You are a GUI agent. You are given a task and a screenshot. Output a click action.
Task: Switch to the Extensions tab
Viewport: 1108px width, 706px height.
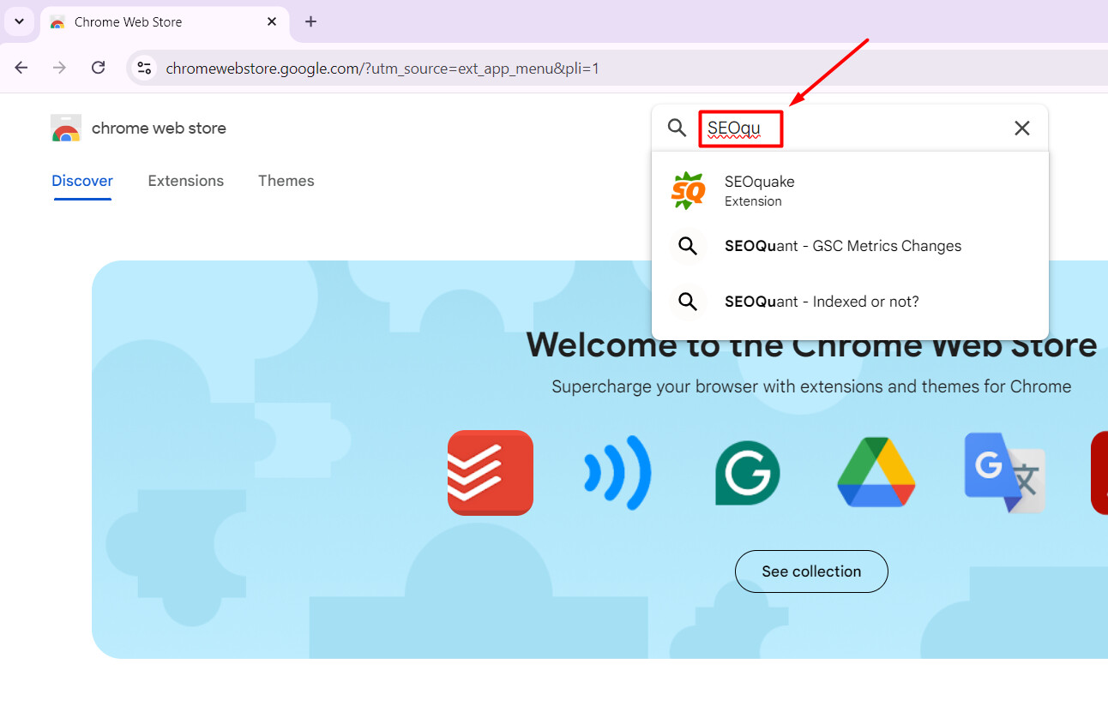point(185,181)
